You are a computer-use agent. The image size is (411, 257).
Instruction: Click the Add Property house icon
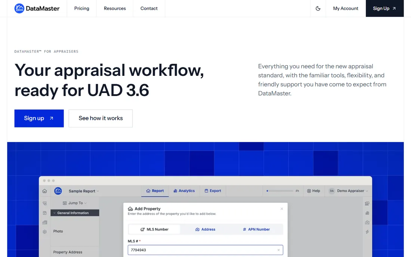[x=130, y=209]
